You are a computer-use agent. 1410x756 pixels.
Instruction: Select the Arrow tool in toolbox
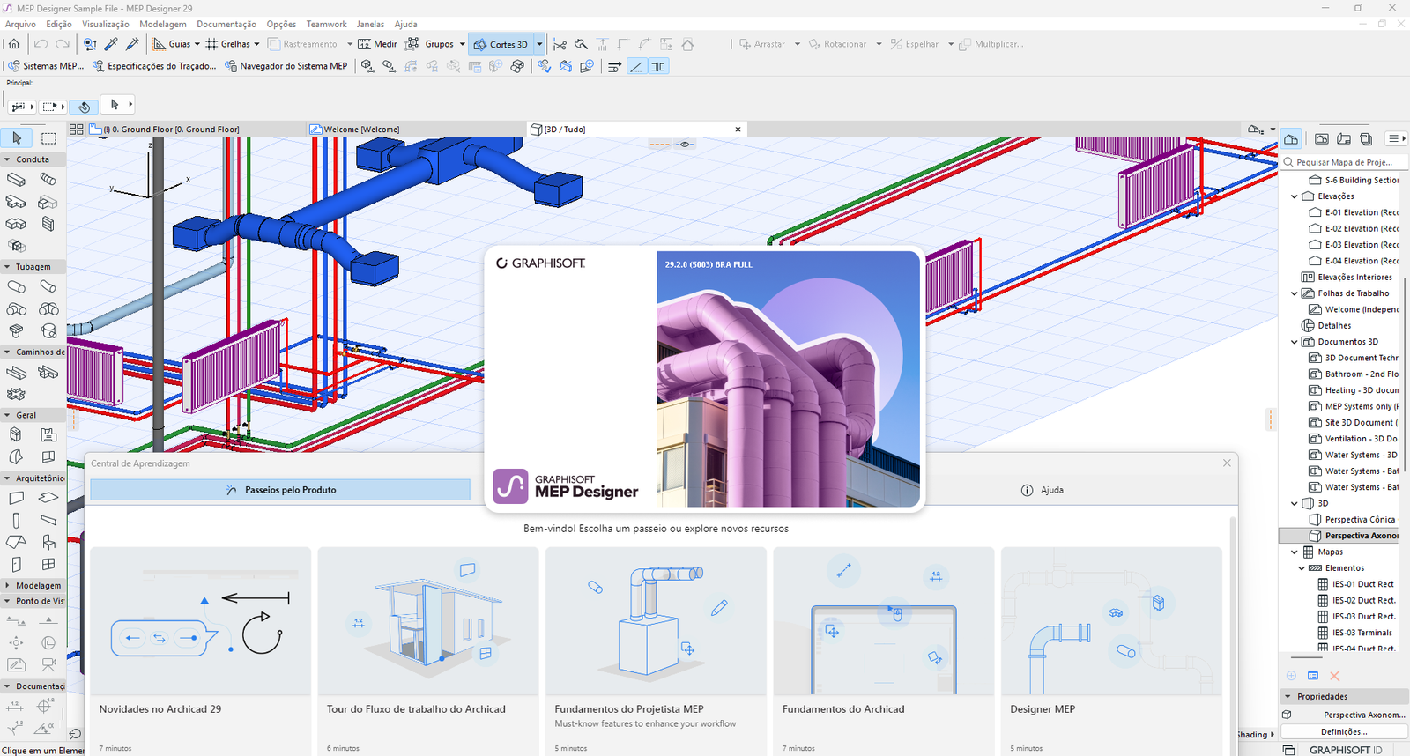[17, 138]
